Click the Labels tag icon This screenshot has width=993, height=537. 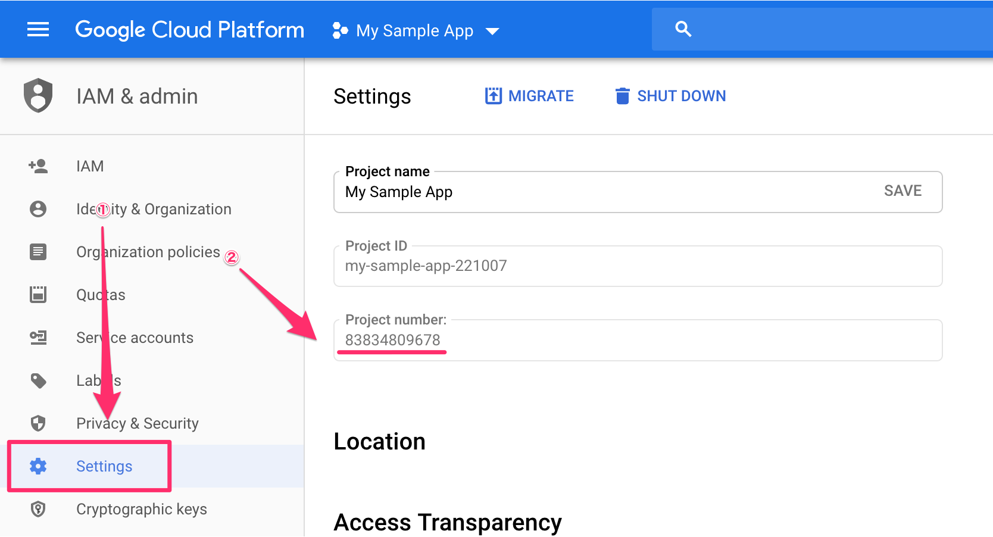38,380
